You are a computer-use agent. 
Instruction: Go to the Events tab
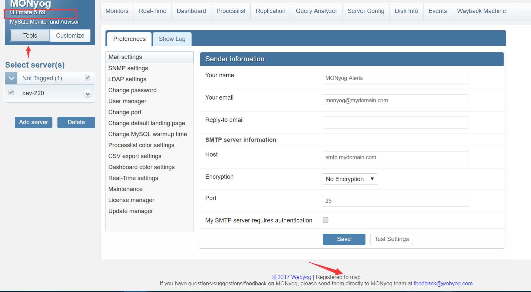pos(438,11)
